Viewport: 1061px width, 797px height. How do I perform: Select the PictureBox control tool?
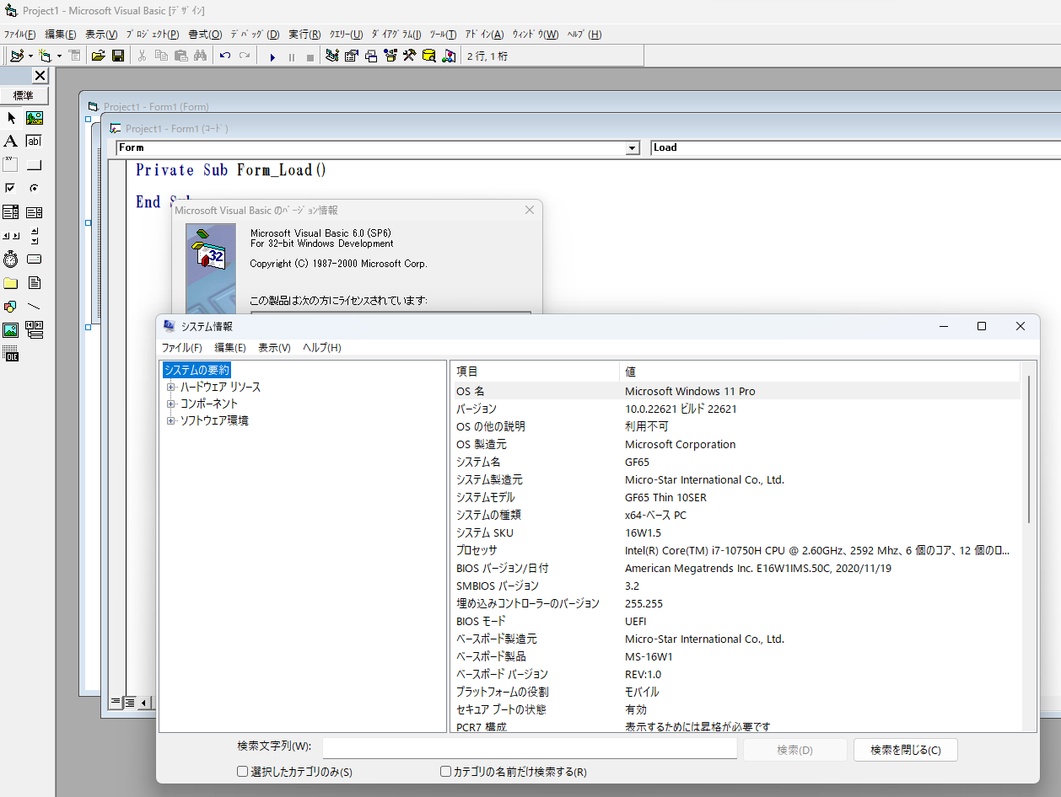point(35,118)
